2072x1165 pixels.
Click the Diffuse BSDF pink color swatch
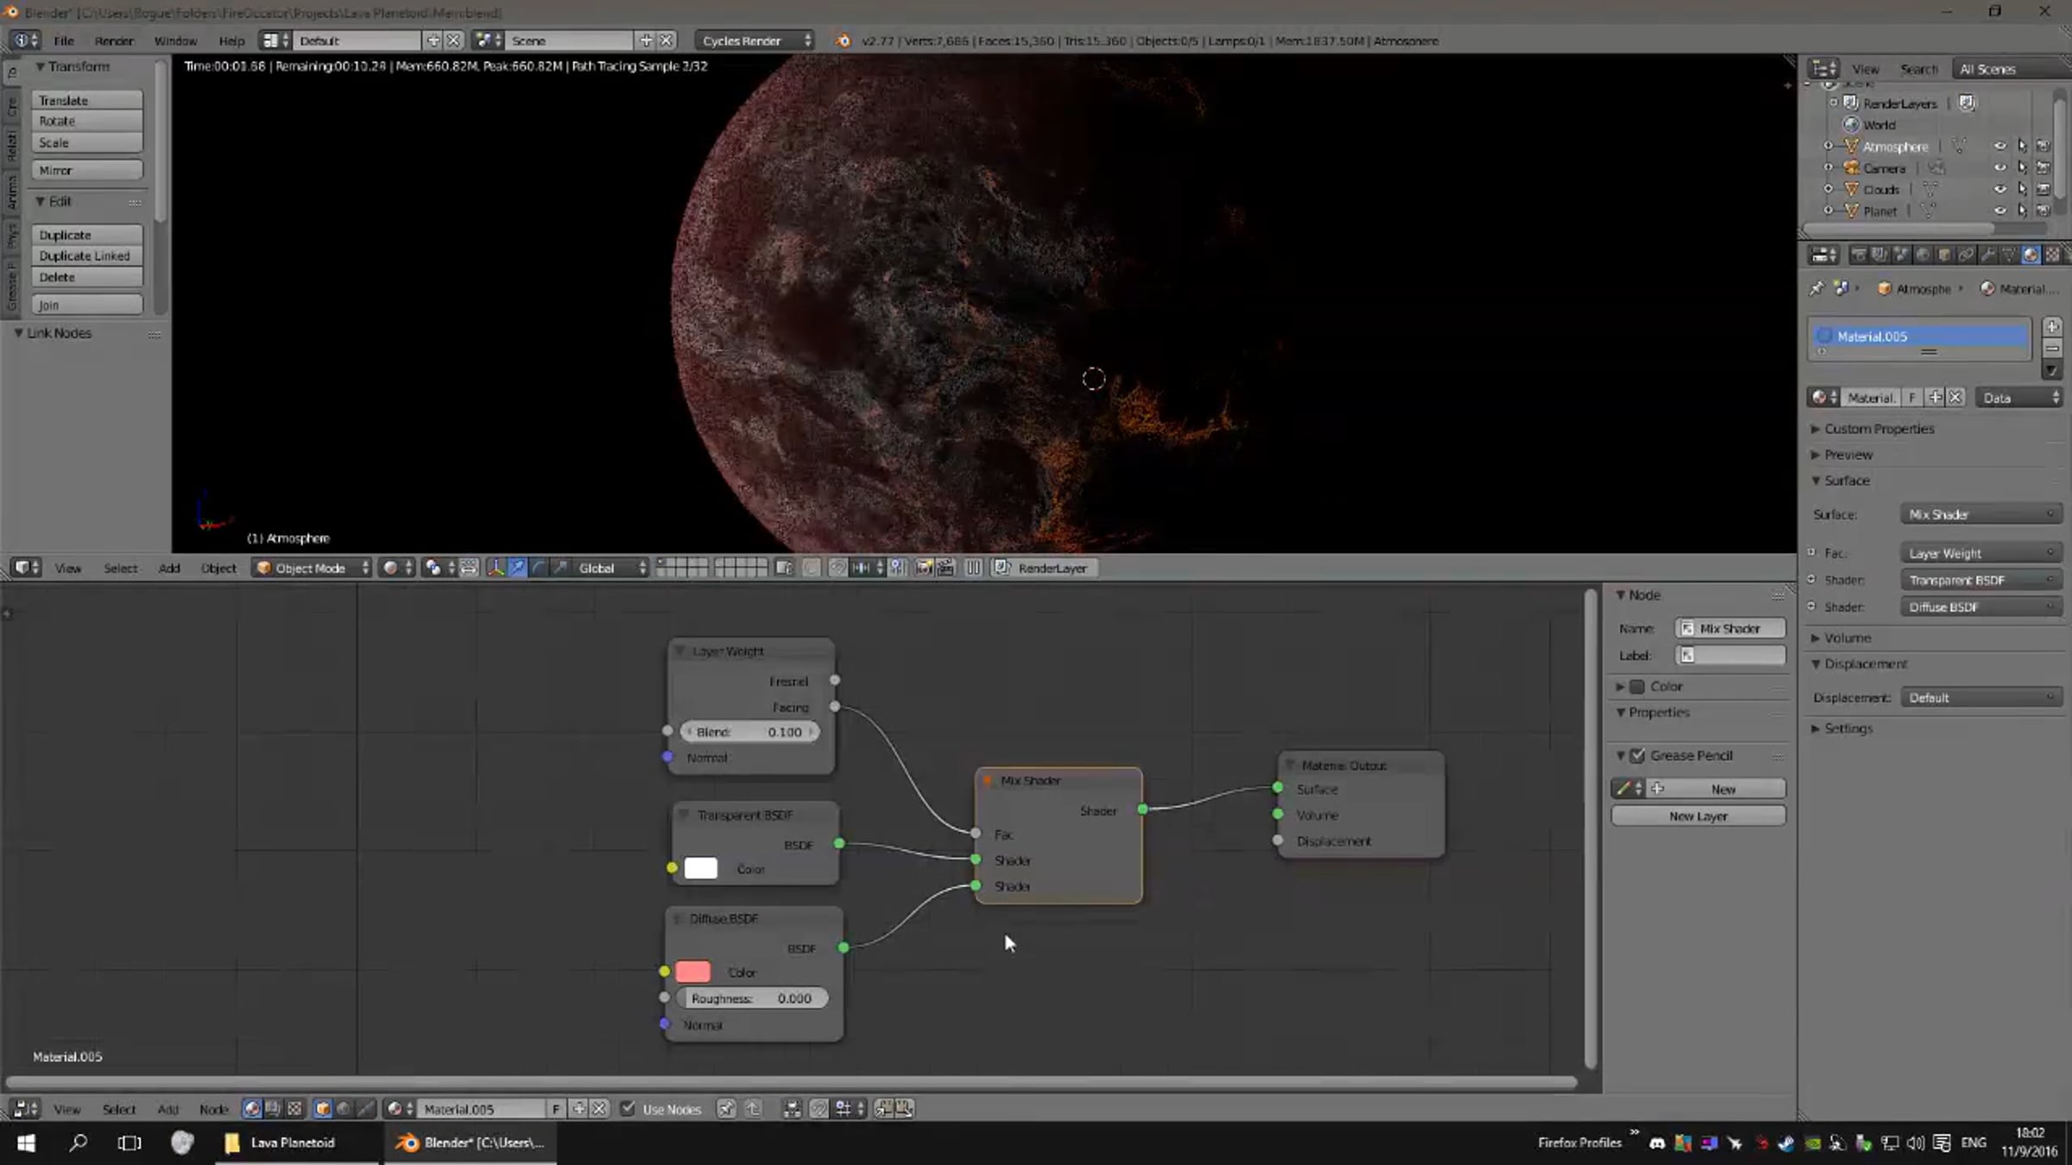692,973
